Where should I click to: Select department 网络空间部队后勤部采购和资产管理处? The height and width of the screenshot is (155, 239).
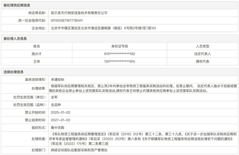pos(79,150)
